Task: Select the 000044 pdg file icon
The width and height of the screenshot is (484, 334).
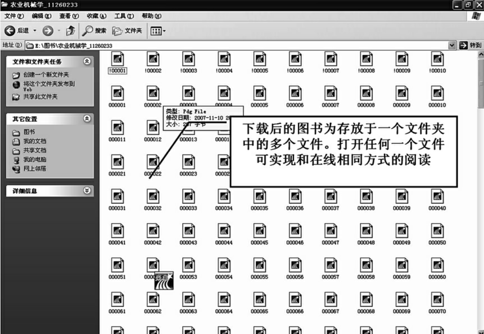Action: pos(224,231)
